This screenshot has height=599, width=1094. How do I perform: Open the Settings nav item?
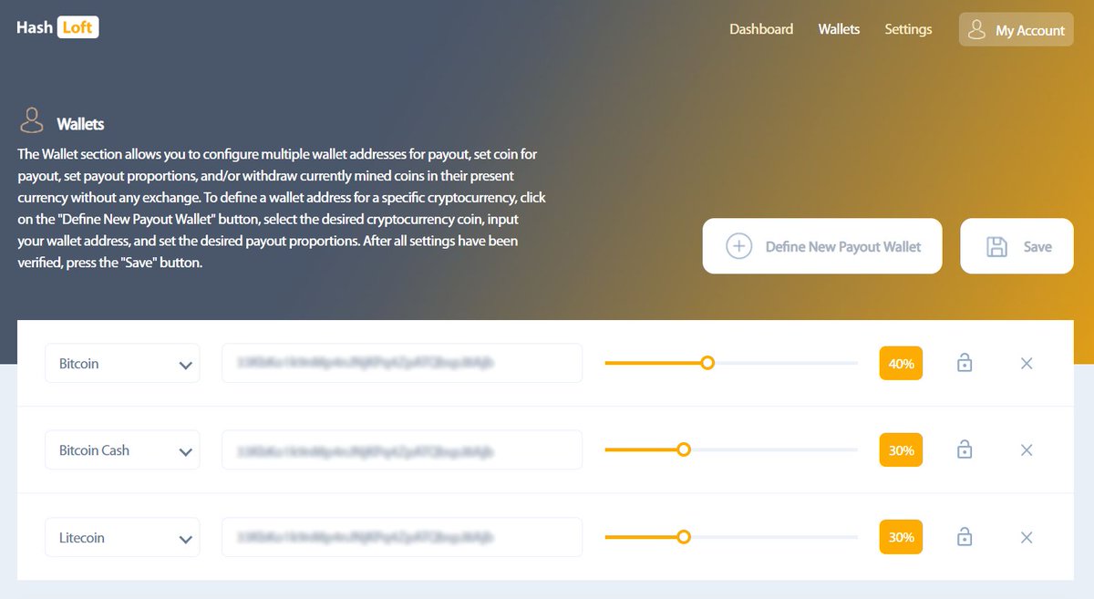908,29
